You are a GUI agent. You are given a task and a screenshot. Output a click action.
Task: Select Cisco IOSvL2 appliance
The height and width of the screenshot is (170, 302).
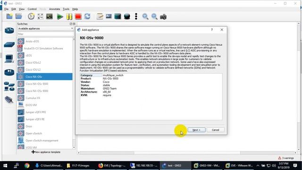[x=44, y=63]
